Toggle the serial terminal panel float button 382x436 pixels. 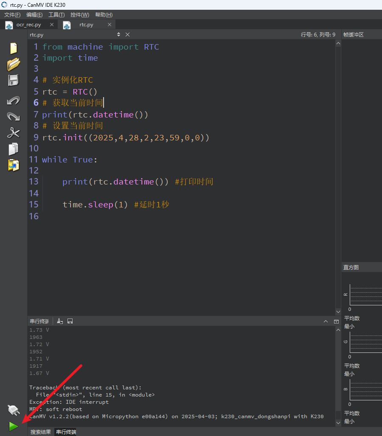pos(336,322)
